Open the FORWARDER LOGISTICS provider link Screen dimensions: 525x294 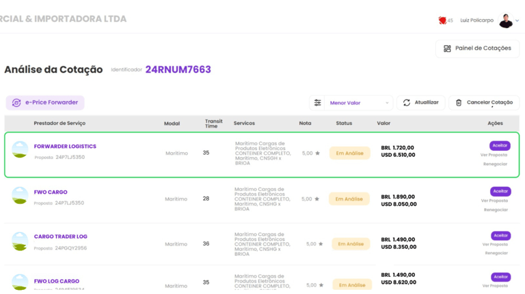click(65, 147)
